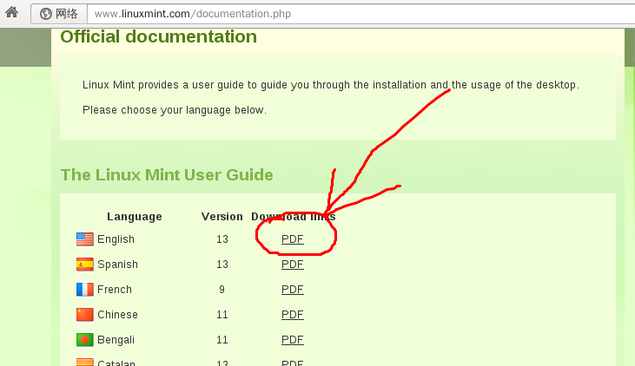Click the browser Home icon

click(12, 12)
